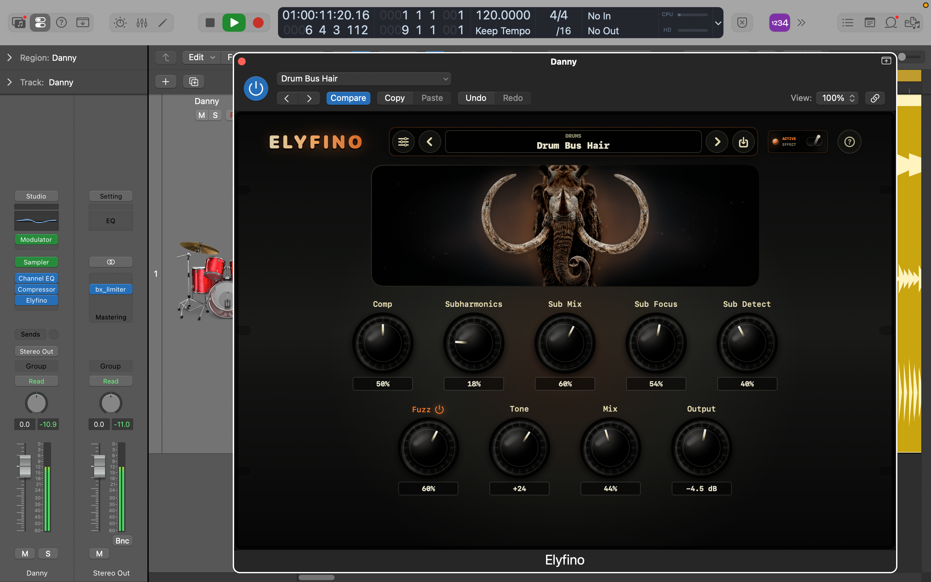Click the red Record button

coord(258,23)
